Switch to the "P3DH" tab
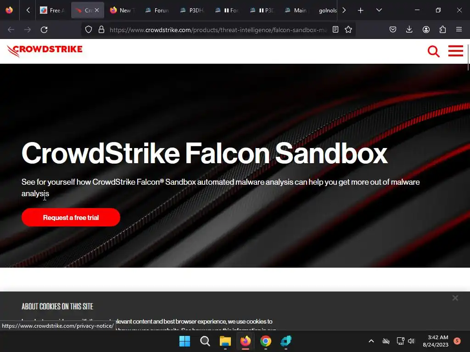The image size is (470, 352). pyautogui.click(x=192, y=10)
